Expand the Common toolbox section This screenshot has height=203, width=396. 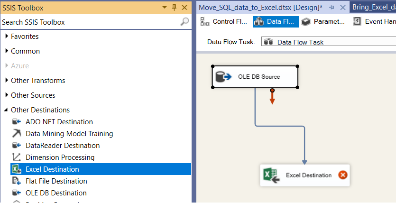[7, 51]
